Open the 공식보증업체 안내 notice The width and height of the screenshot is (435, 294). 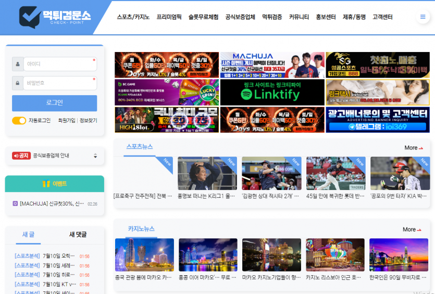[51, 156]
